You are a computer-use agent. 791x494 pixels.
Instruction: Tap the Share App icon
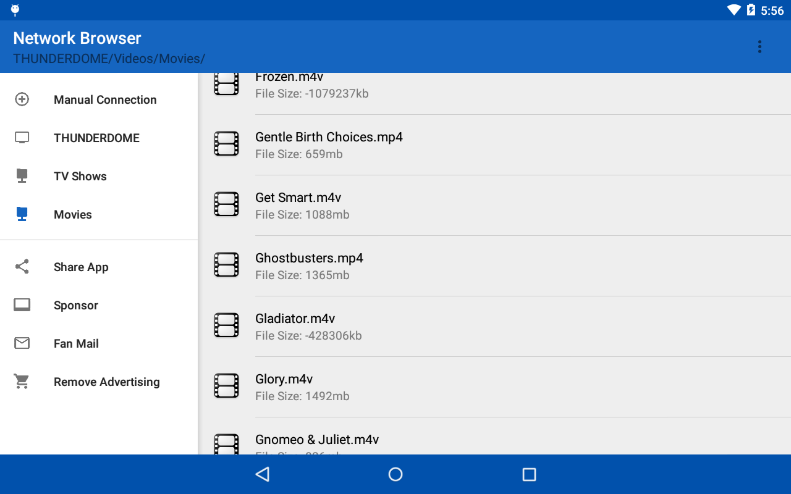coord(22,267)
